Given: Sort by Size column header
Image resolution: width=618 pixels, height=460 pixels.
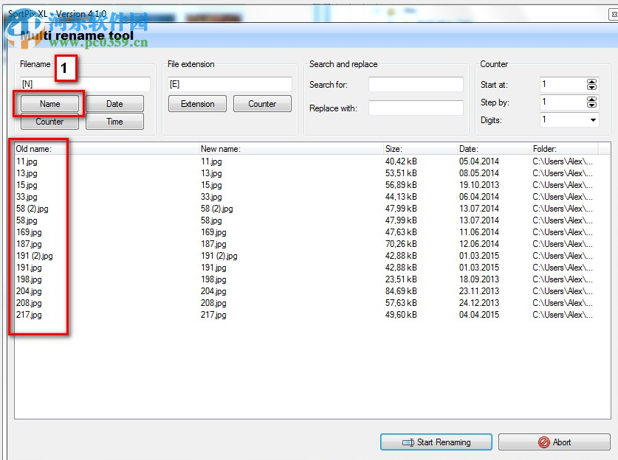Looking at the screenshot, I should point(420,149).
